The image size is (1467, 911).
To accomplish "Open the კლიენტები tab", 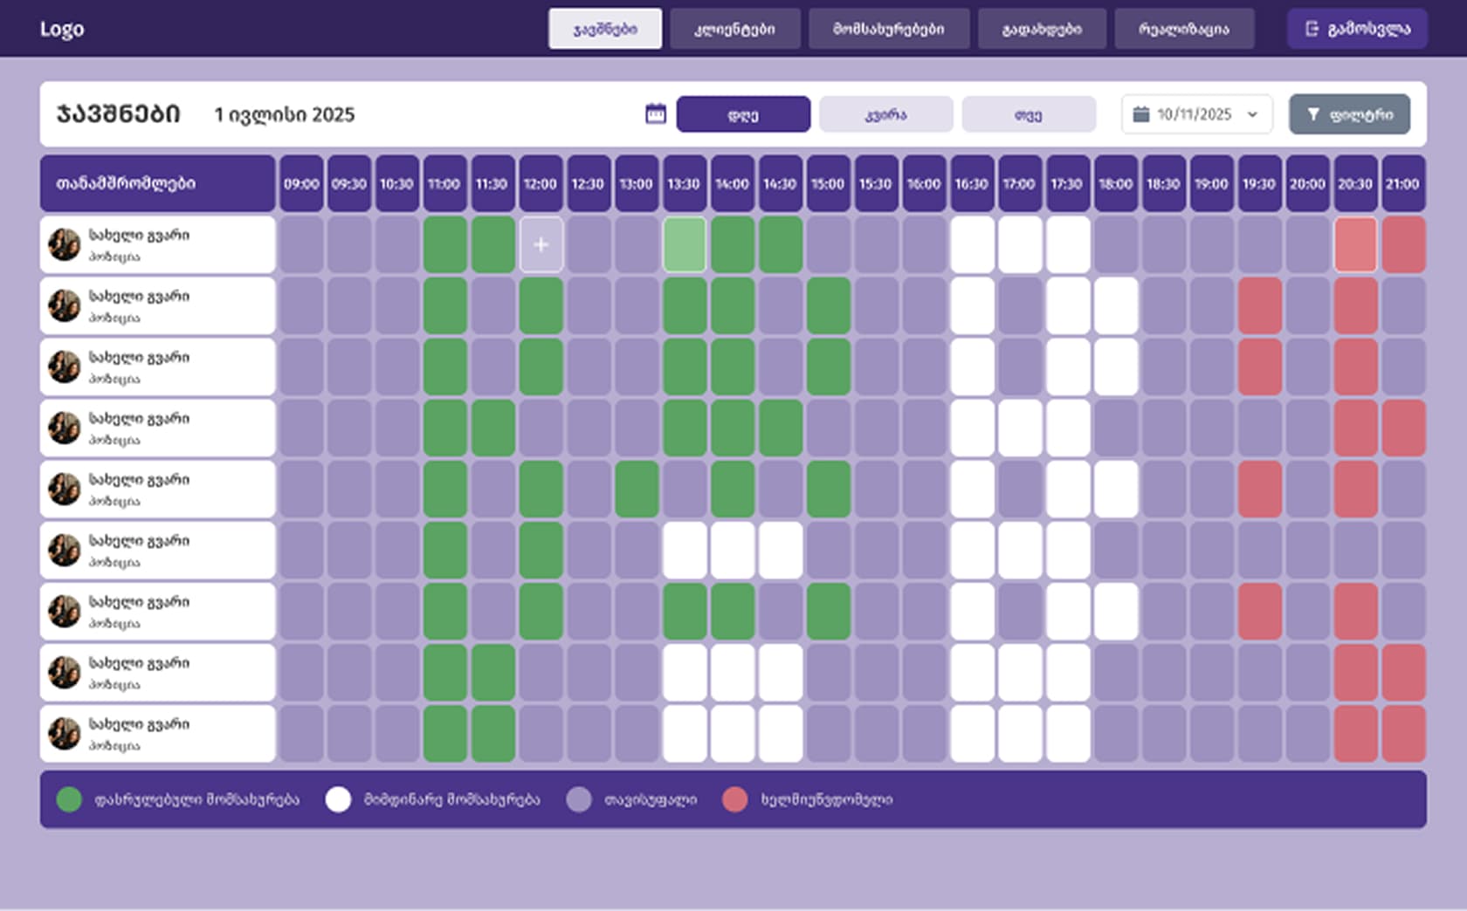I will (x=734, y=29).
